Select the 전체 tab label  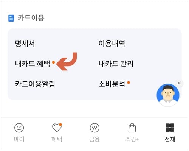(170, 139)
